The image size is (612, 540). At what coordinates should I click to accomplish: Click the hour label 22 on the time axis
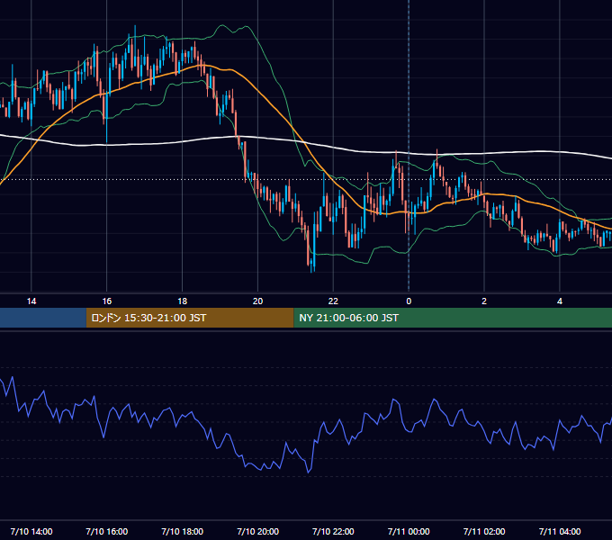[333, 301]
